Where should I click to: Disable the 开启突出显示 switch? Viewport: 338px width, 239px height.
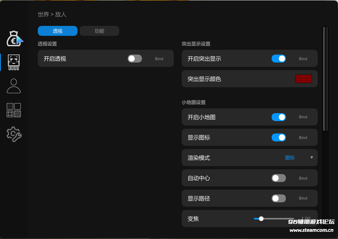(x=279, y=59)
